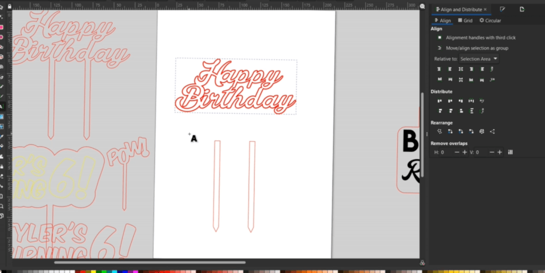Open the Relative to Selection Area dropdown

(x=479, y=59)
